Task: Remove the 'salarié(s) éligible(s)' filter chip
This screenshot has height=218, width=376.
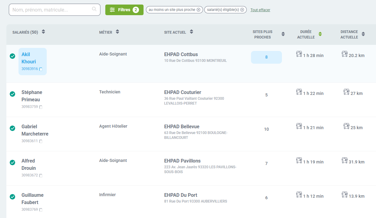Action: click(242, 10)
